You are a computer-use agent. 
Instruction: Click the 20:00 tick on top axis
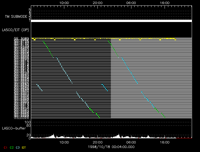97,3
